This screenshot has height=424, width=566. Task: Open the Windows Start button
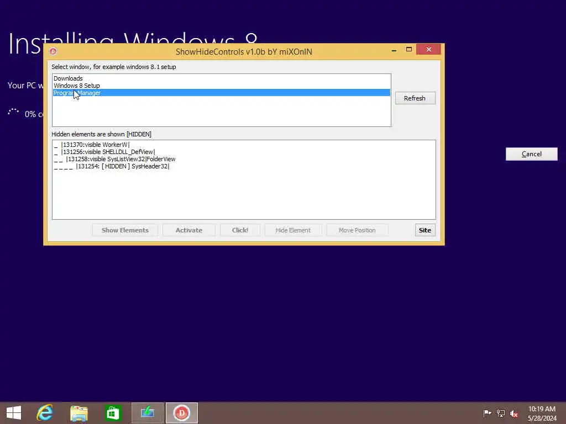click(x=14, y=413)
